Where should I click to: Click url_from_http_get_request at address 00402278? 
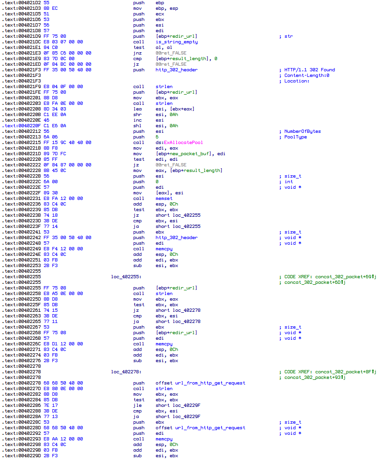pyautogui.click(x=210, y=383)
